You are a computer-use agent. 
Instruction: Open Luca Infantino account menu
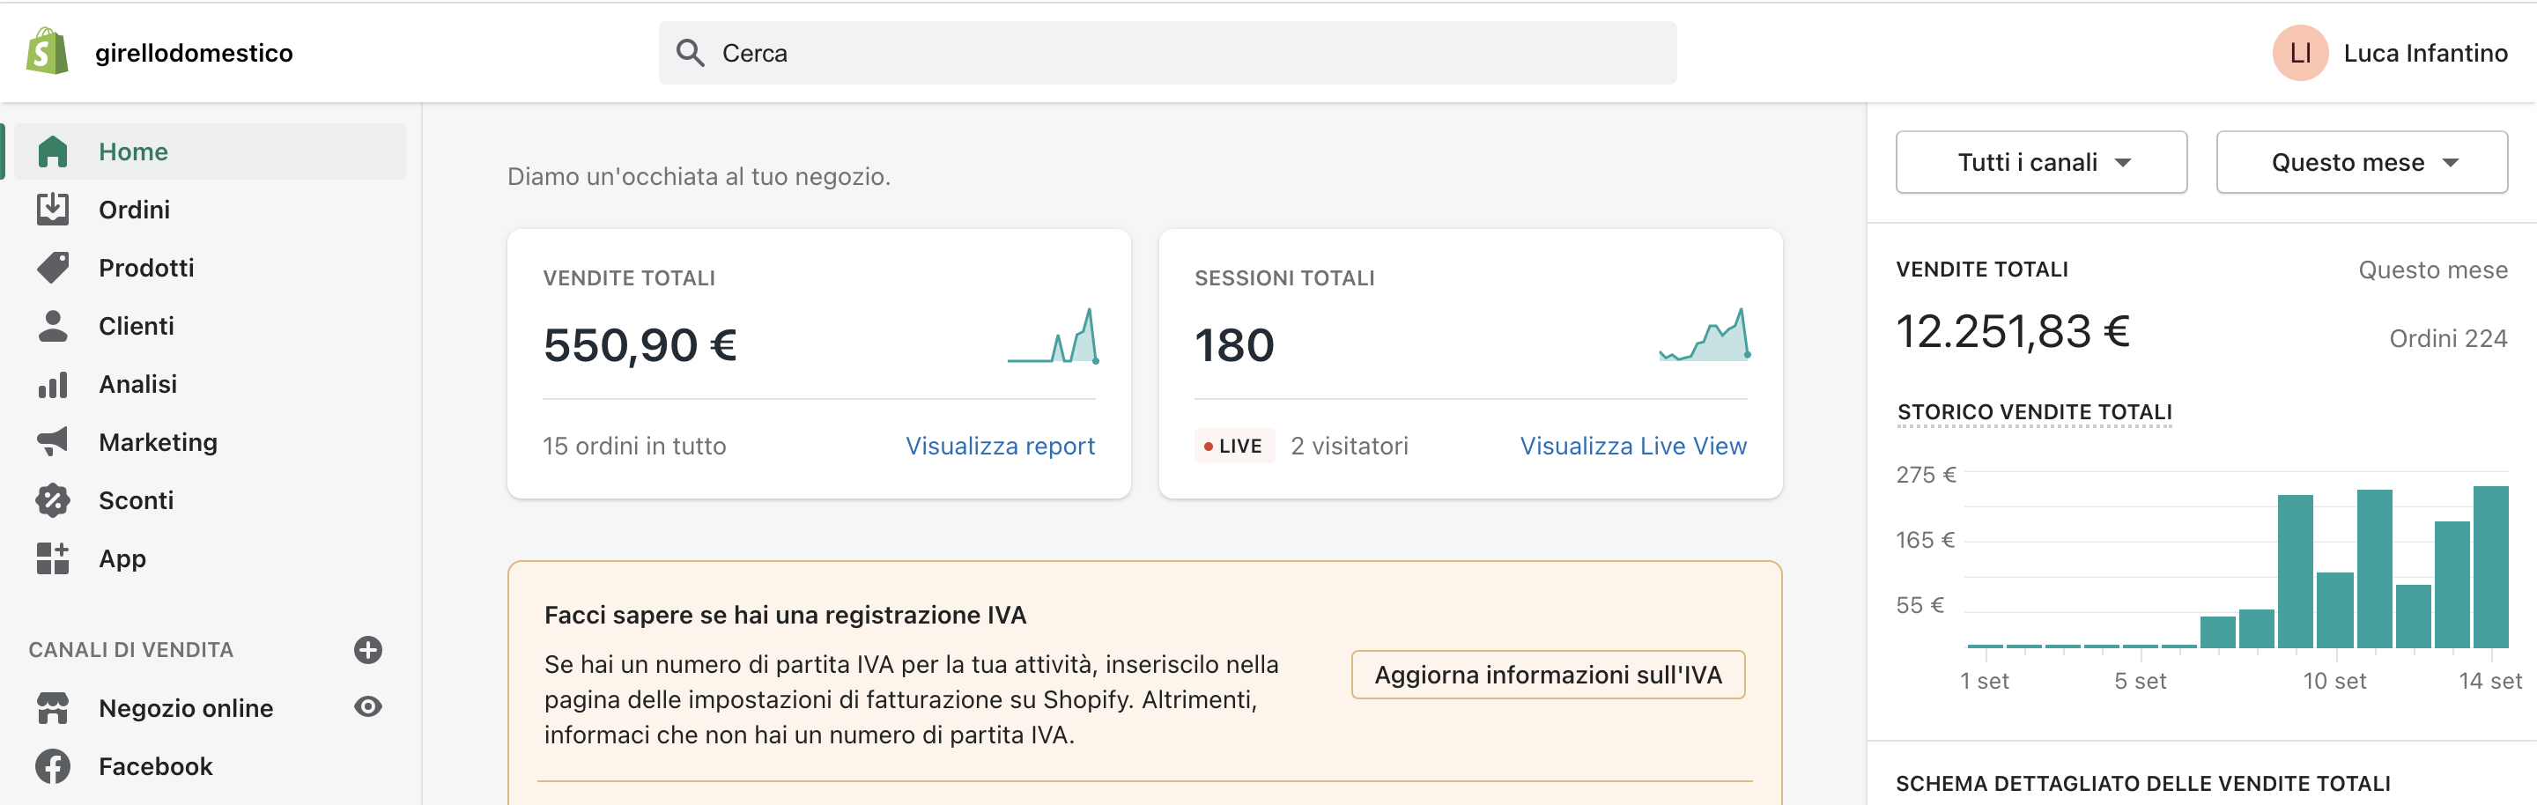2390,53
